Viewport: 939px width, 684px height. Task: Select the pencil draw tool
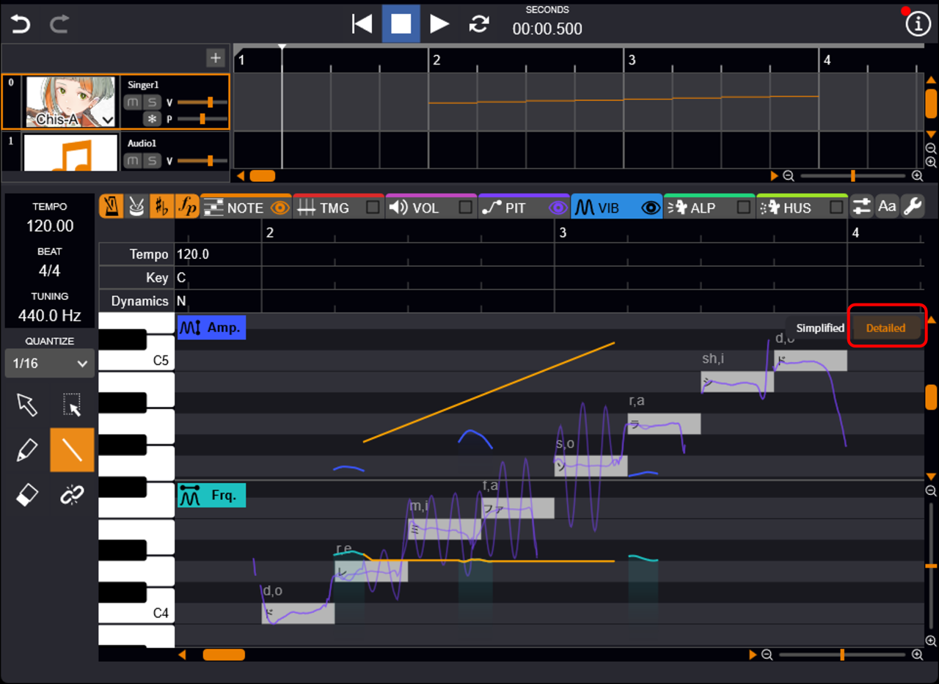click(27, 449)
